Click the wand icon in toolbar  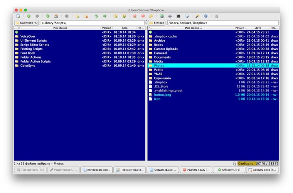click(x=197, y=16)
